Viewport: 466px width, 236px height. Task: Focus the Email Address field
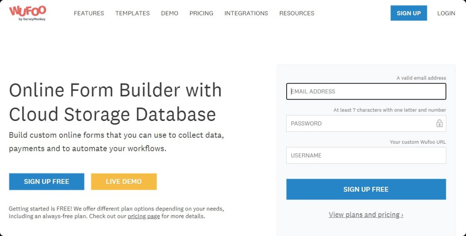coord(366,91)
